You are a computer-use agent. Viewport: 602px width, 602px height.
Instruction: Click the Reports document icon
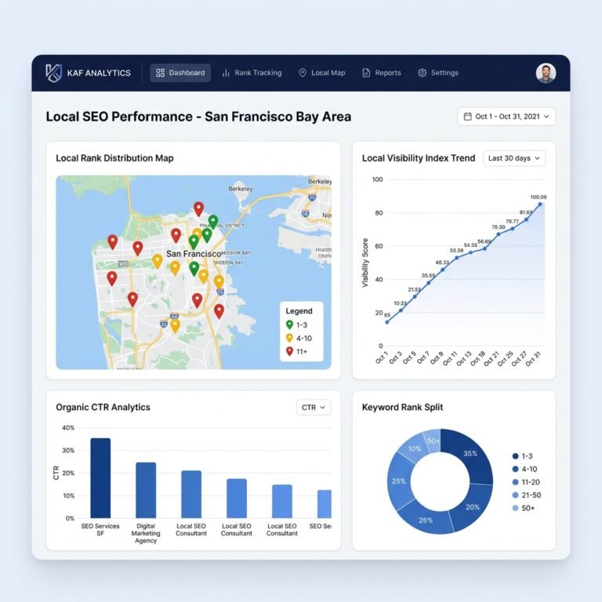[366, 73]
